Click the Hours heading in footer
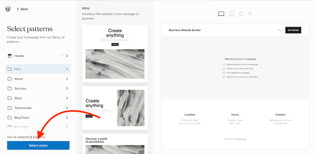The width and height of the screenshot is (317, 154). [235, 115]
